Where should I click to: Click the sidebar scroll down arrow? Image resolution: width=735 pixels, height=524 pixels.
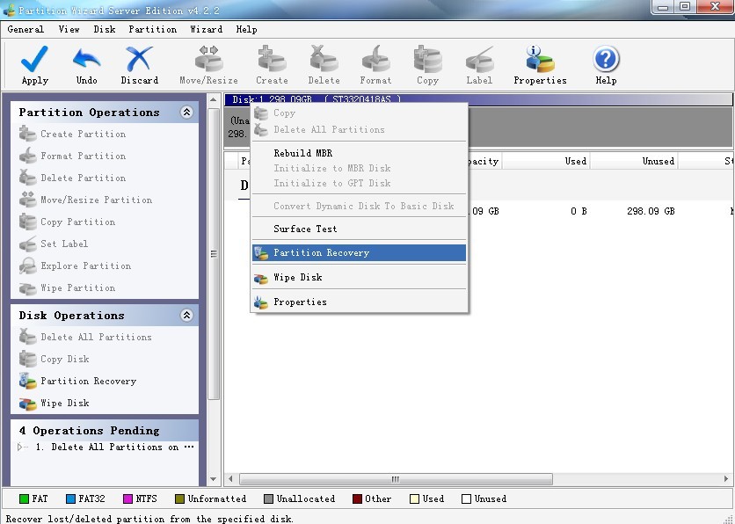[x=214, y=479]
